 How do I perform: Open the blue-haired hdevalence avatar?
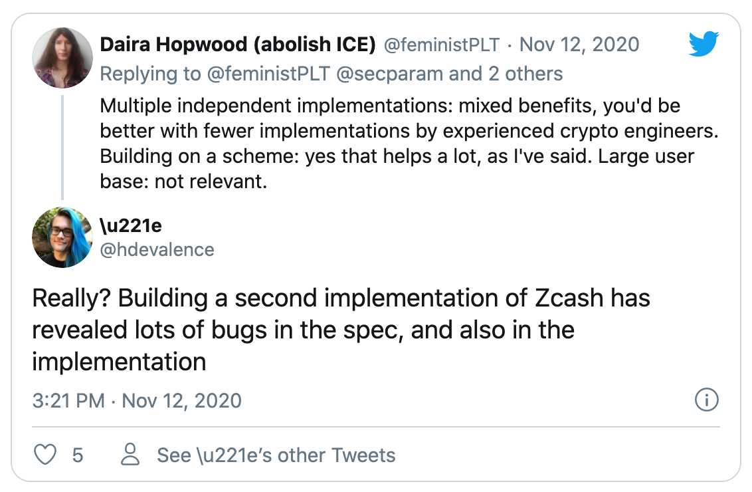[x=62, y=237]
